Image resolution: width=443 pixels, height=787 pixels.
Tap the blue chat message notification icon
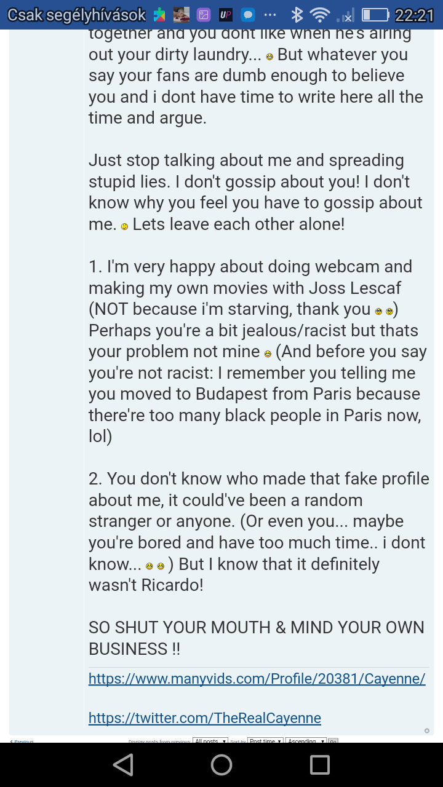pyautogui.click(x=247, y=15)
